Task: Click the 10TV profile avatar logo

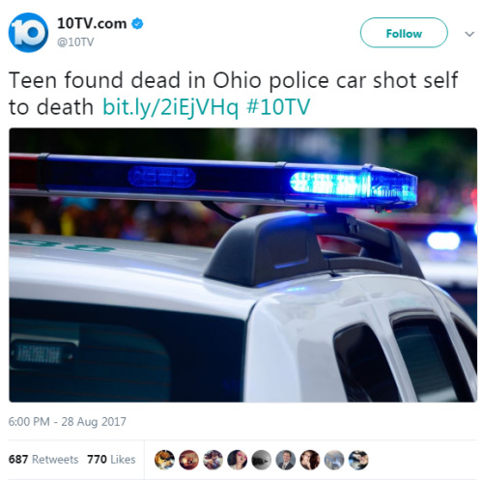Action: 28,33
